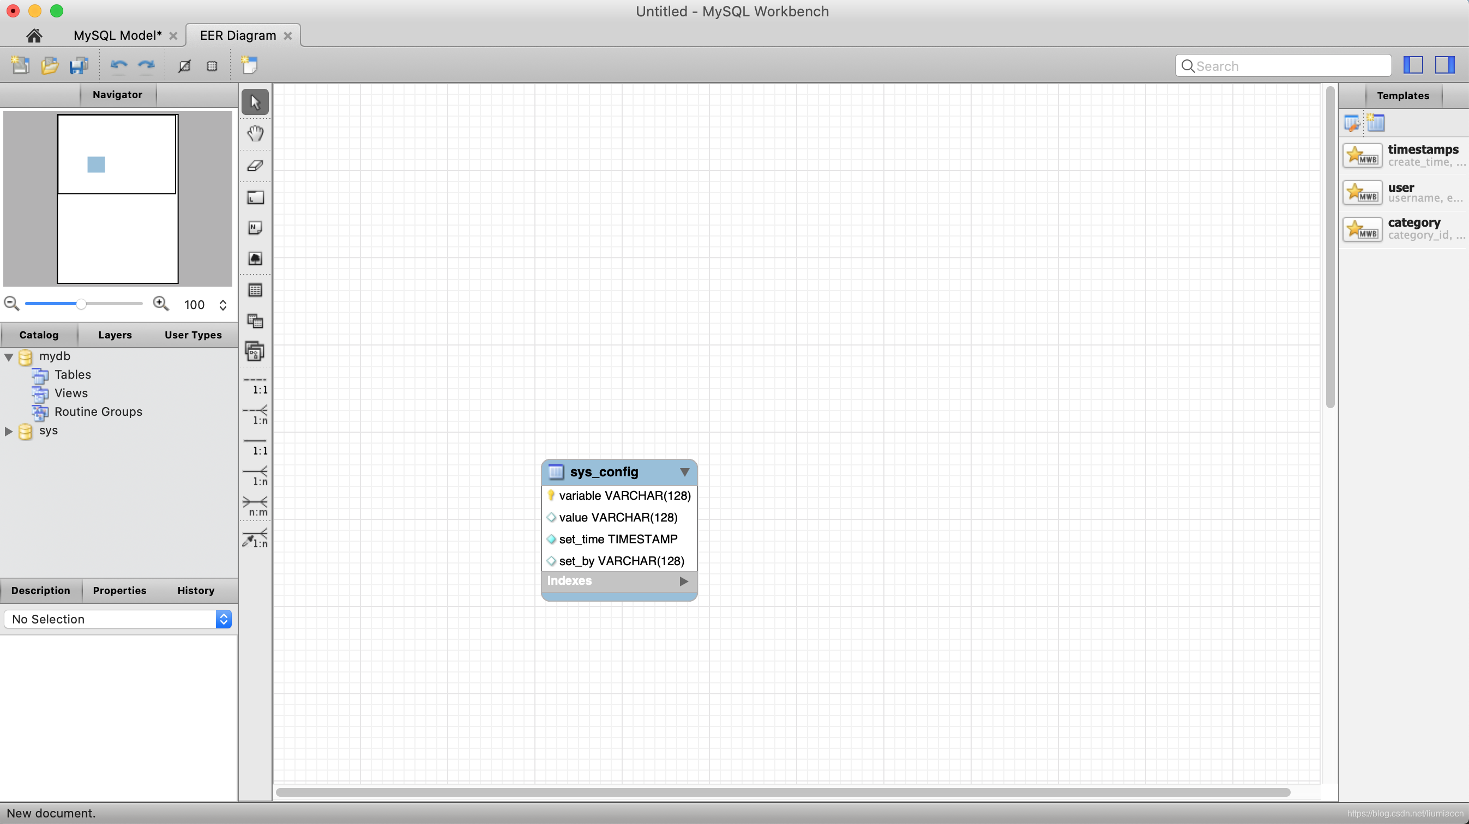Adjust the zoom level stepper
1469x824 pixels.
tap(223, 305)
